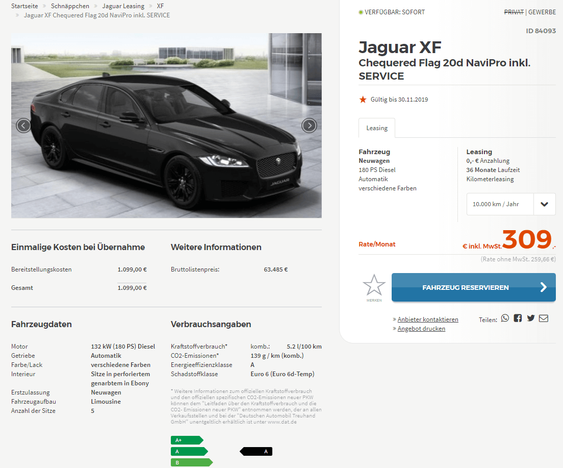Share the offer by email
Image resolution: width=563 pixels, height=468 pixels.
pos(544,318)
